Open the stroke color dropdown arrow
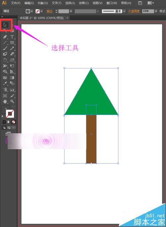Image resolution: width=166 pixels, height=227 pixels. 41,11
